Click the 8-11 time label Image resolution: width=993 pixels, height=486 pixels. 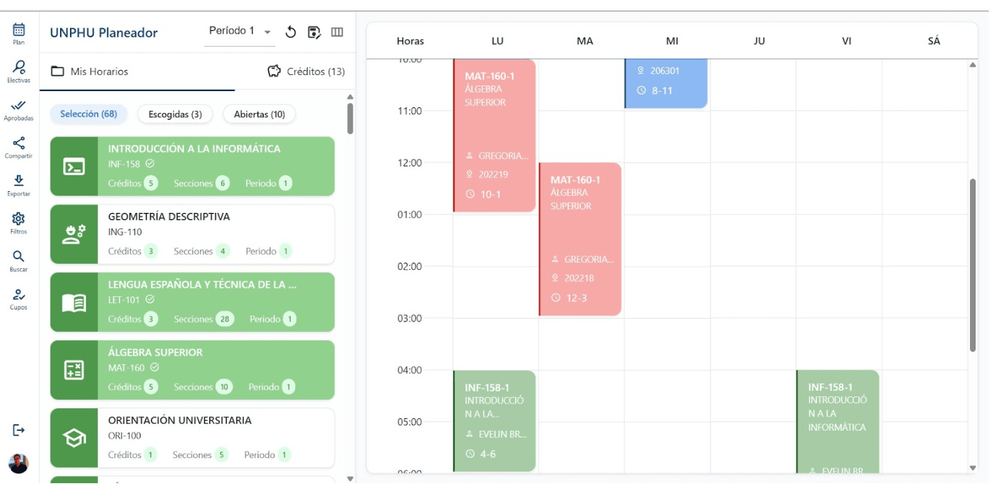(x=661, y=91)
